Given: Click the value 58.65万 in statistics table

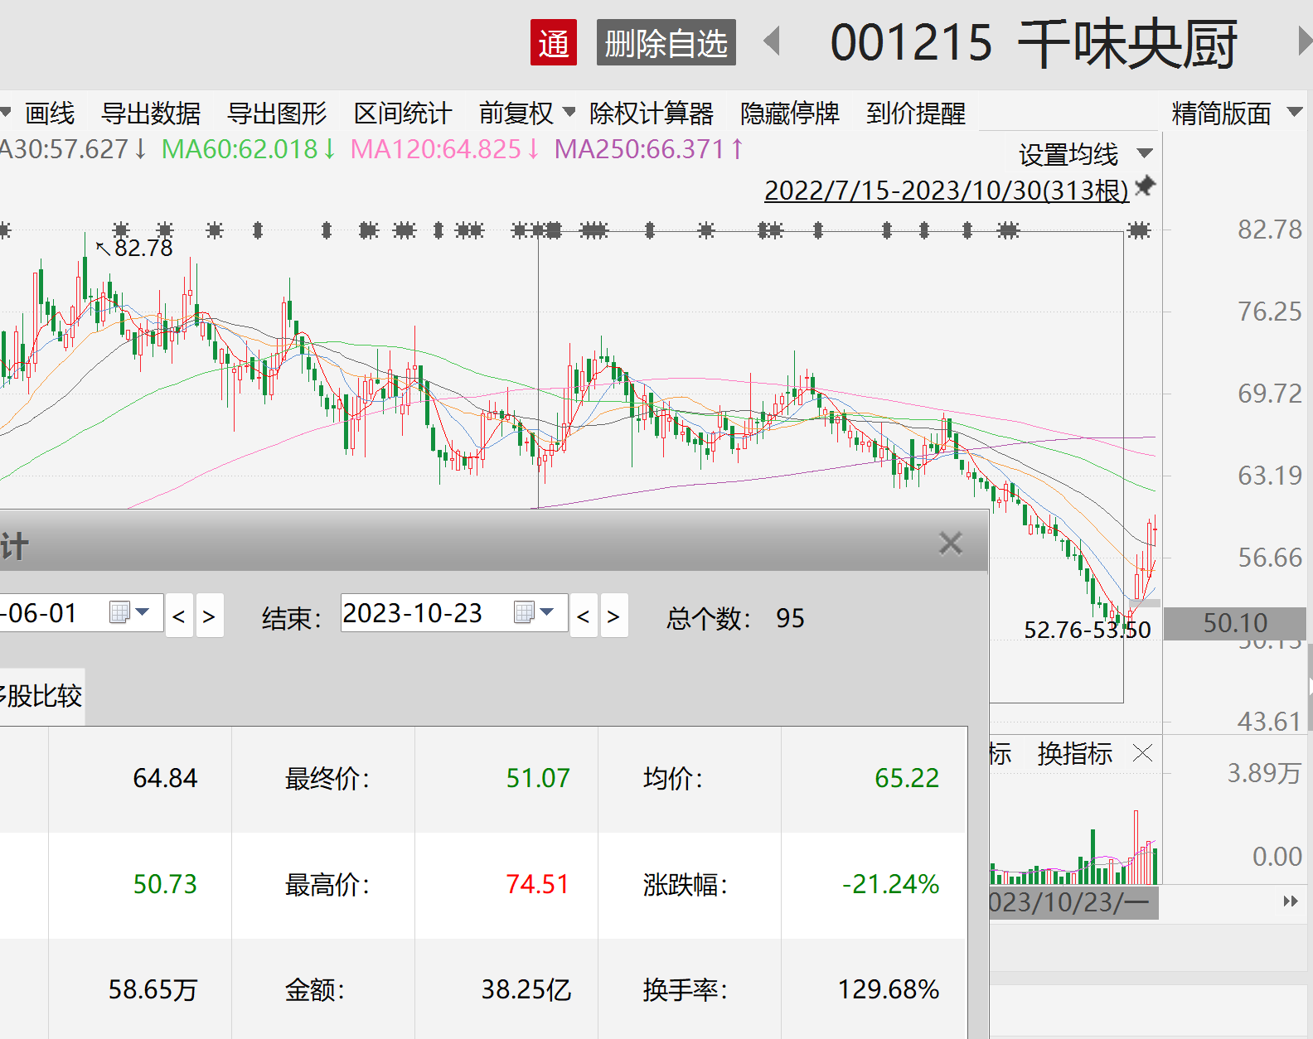Looking at the screenshot, I should [x=153, y=989].
